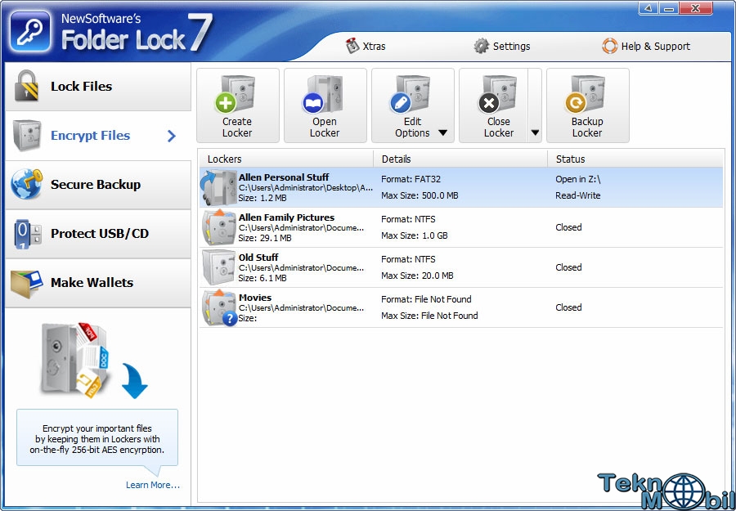This screenshot has width=736, height=511.
Task: Click the 256-bit AES encryption info box
Action: point(97,438)
